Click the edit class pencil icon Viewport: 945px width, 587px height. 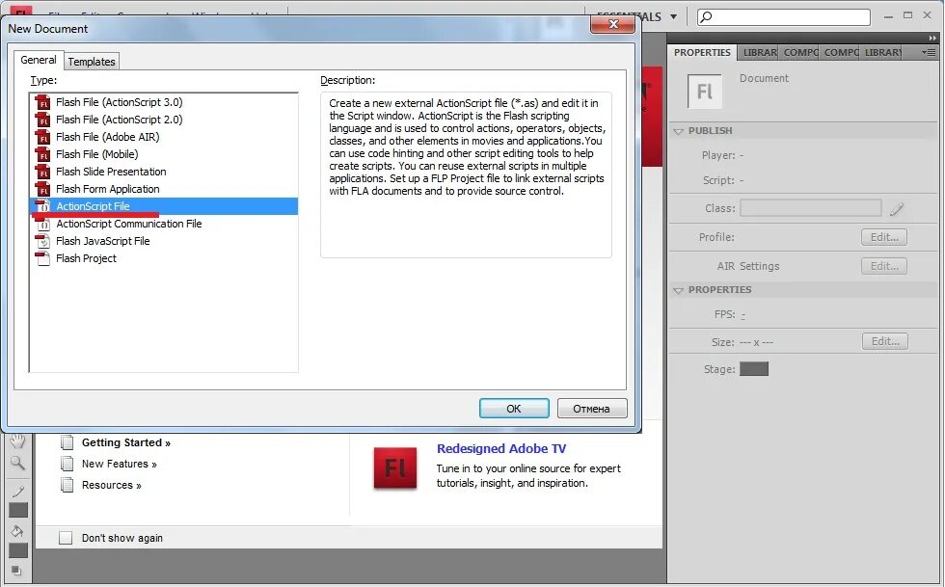point(897,208)
